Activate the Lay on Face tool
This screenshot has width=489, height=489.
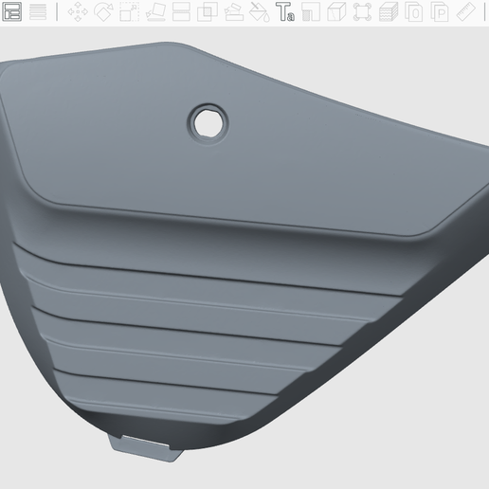[155, 11]
